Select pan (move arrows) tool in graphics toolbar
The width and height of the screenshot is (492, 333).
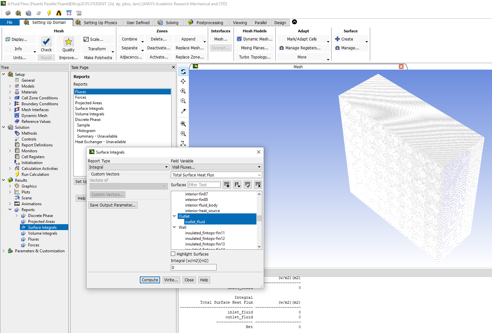click(x=183, y=81)
